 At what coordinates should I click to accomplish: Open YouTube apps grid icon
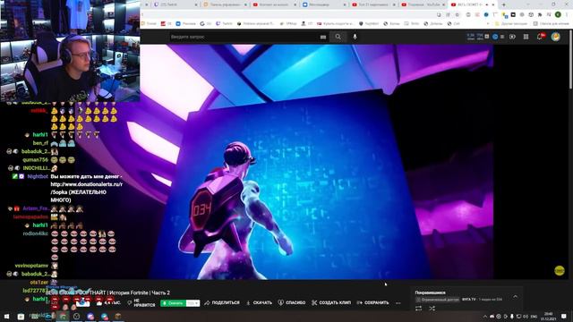[x=526, y=37]
